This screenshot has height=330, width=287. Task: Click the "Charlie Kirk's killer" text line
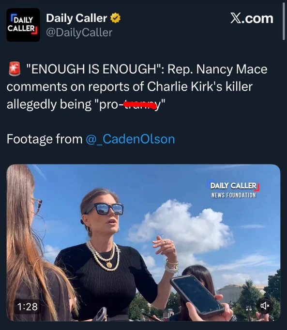[x=200, y=86]
